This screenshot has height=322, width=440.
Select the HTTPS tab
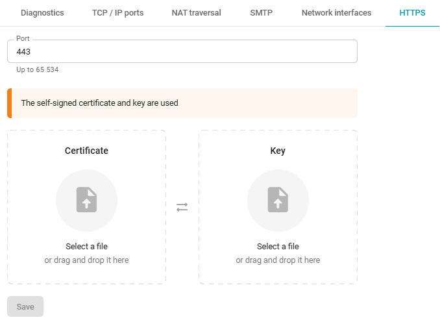click(x=412, y=13)
